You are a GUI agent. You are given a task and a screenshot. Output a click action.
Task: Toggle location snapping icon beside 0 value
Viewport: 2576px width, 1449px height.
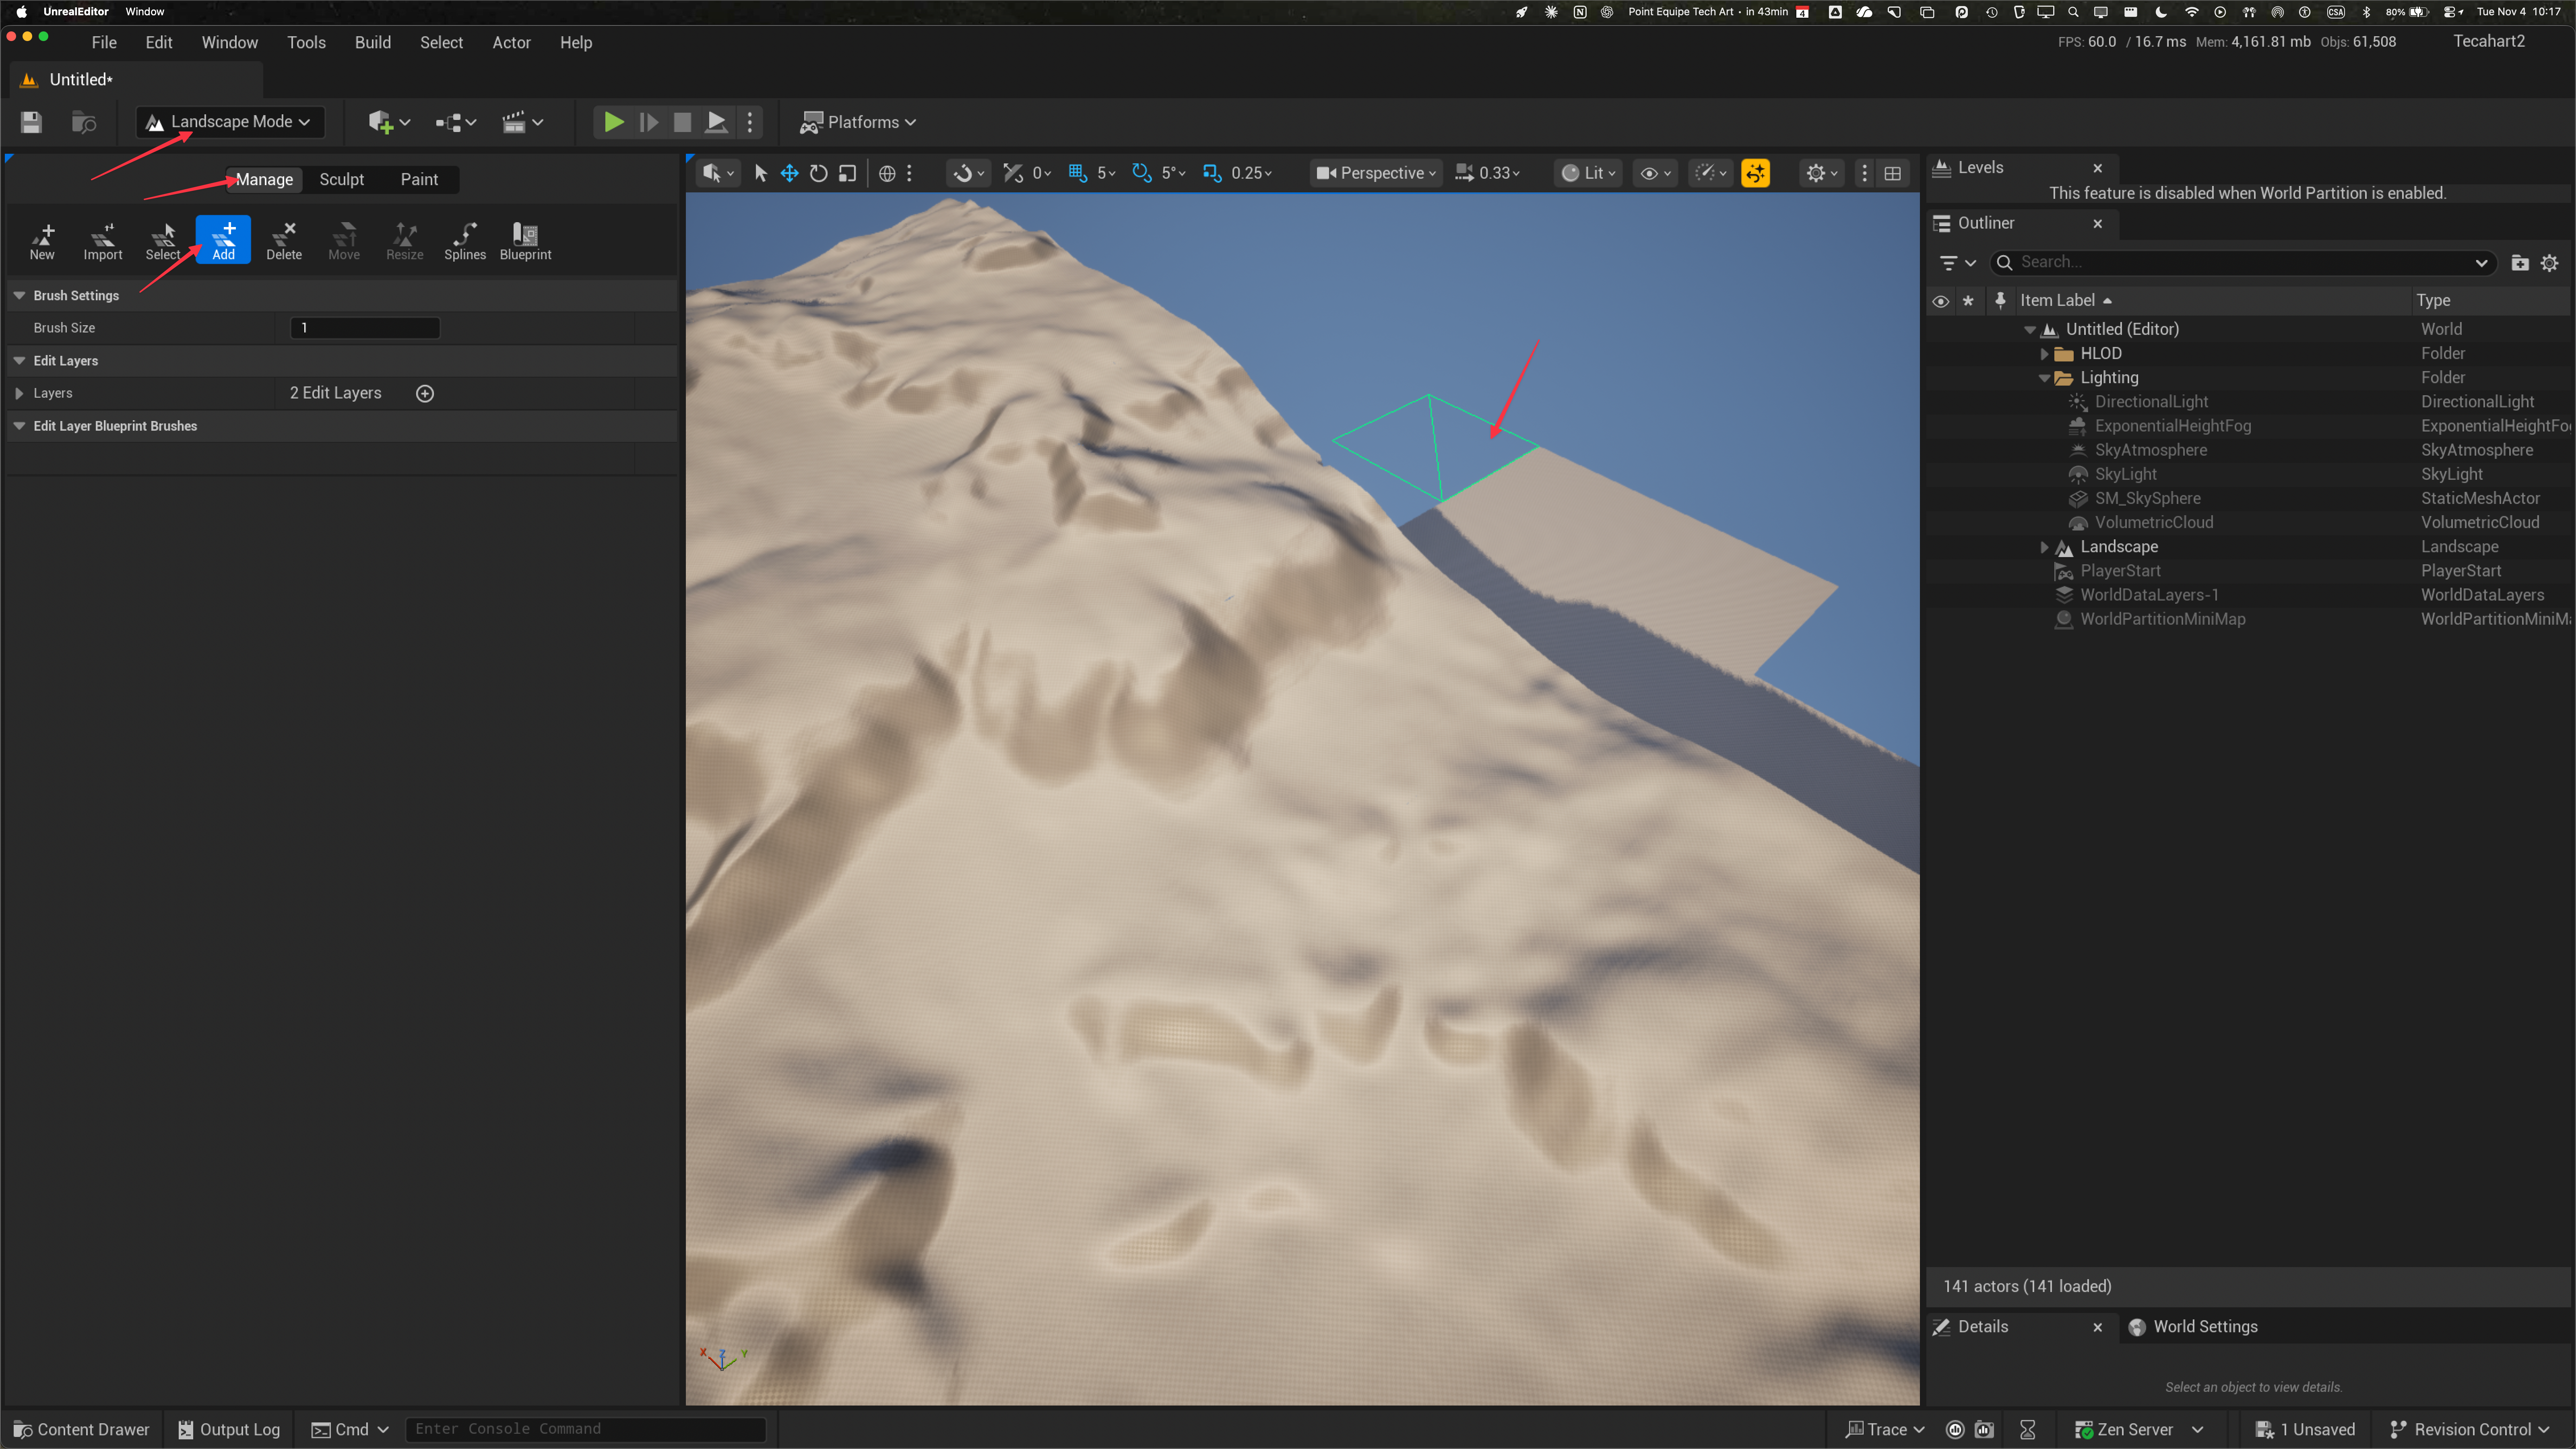(1013, 173)
